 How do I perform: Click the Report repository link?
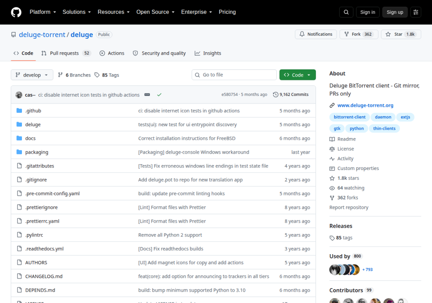click(349, 207)
